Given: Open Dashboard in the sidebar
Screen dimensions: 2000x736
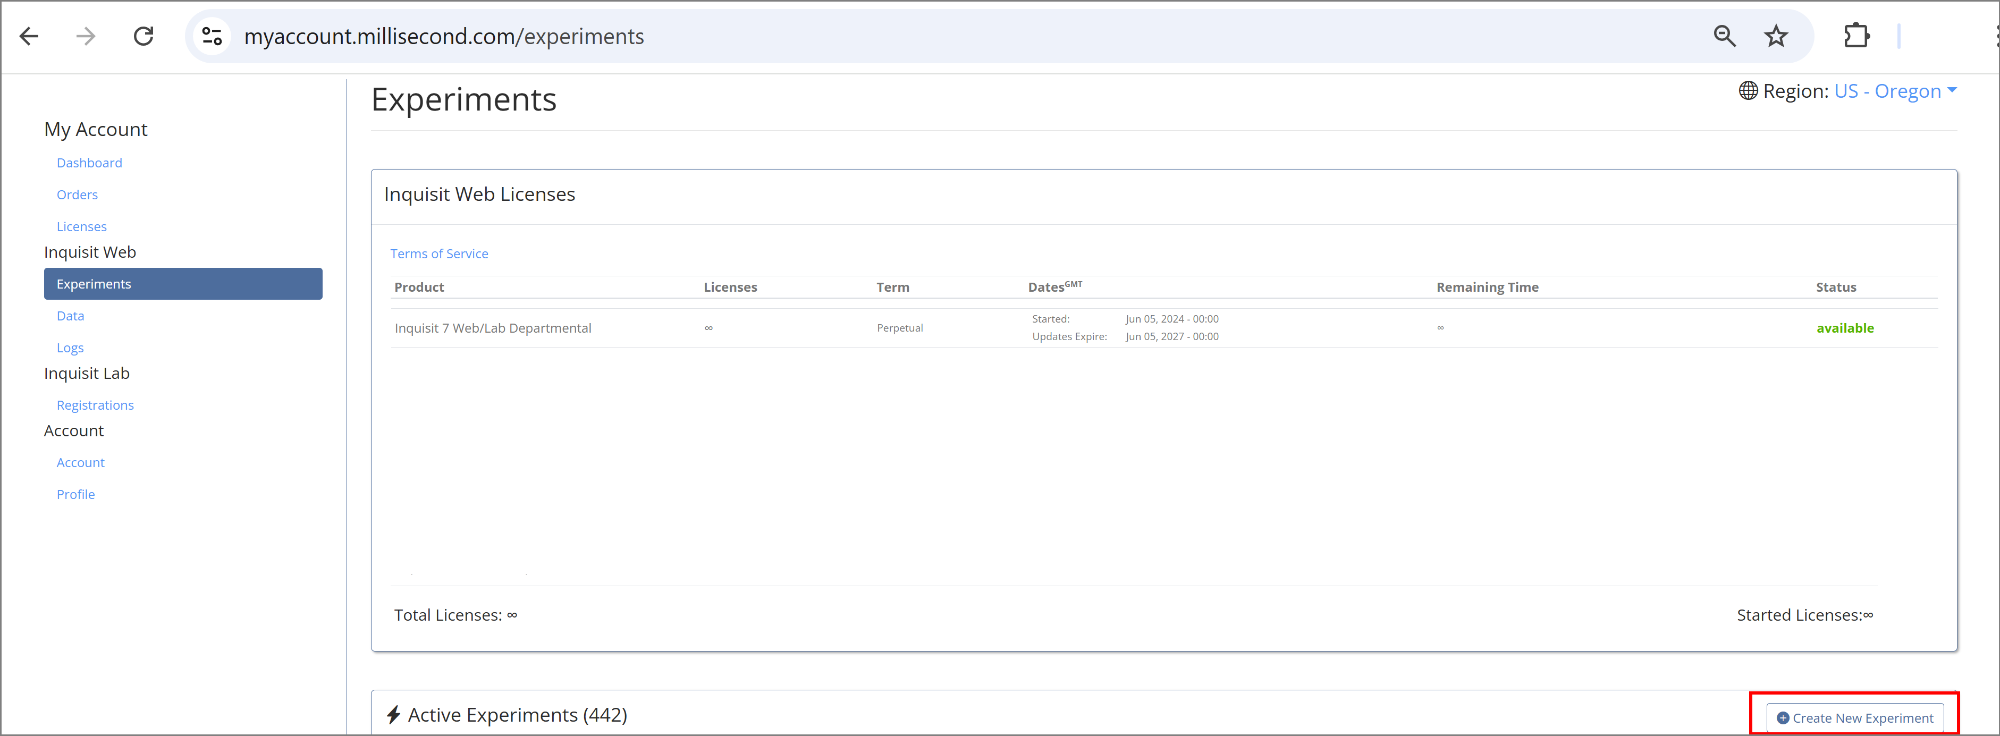Looking at the screenshot, I should pos(89,163).
